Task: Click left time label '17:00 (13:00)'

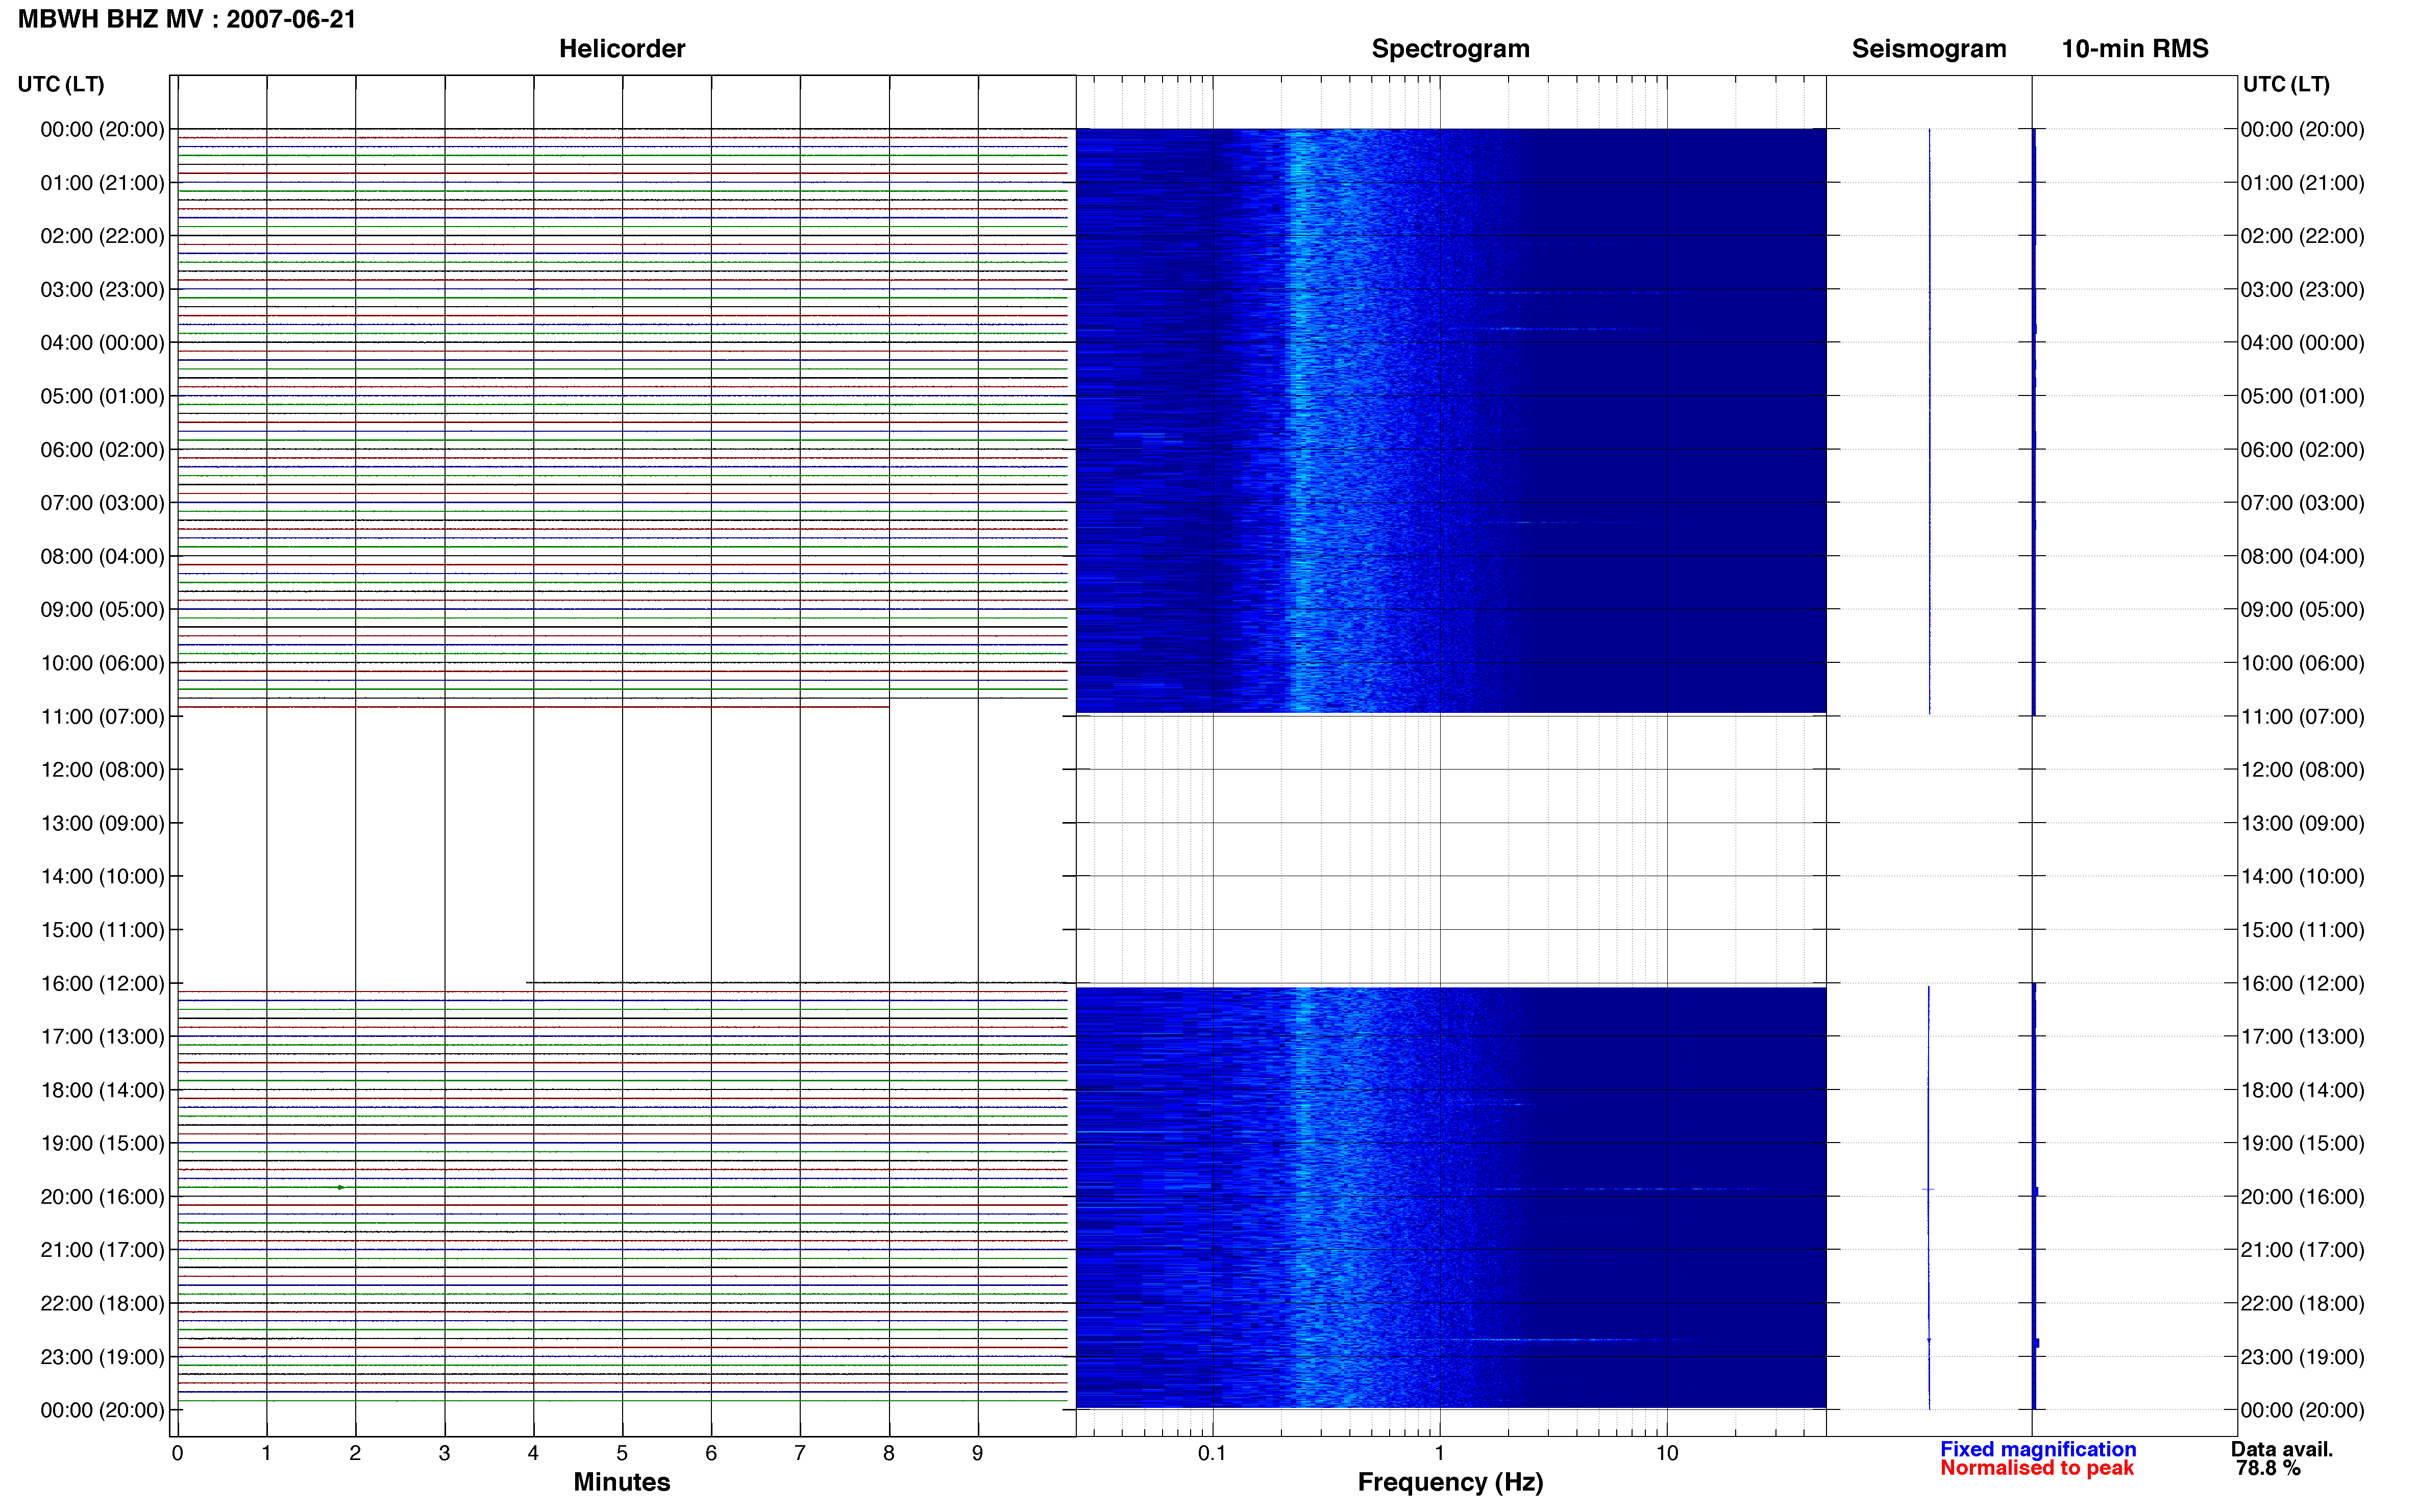Action: [102, 1037]
